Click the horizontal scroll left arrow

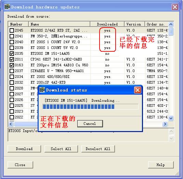11,124
